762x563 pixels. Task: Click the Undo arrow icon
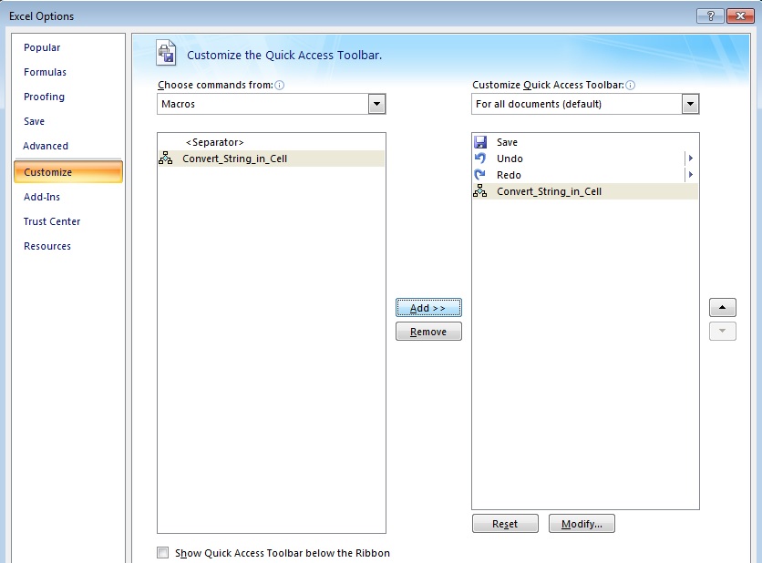480,158
